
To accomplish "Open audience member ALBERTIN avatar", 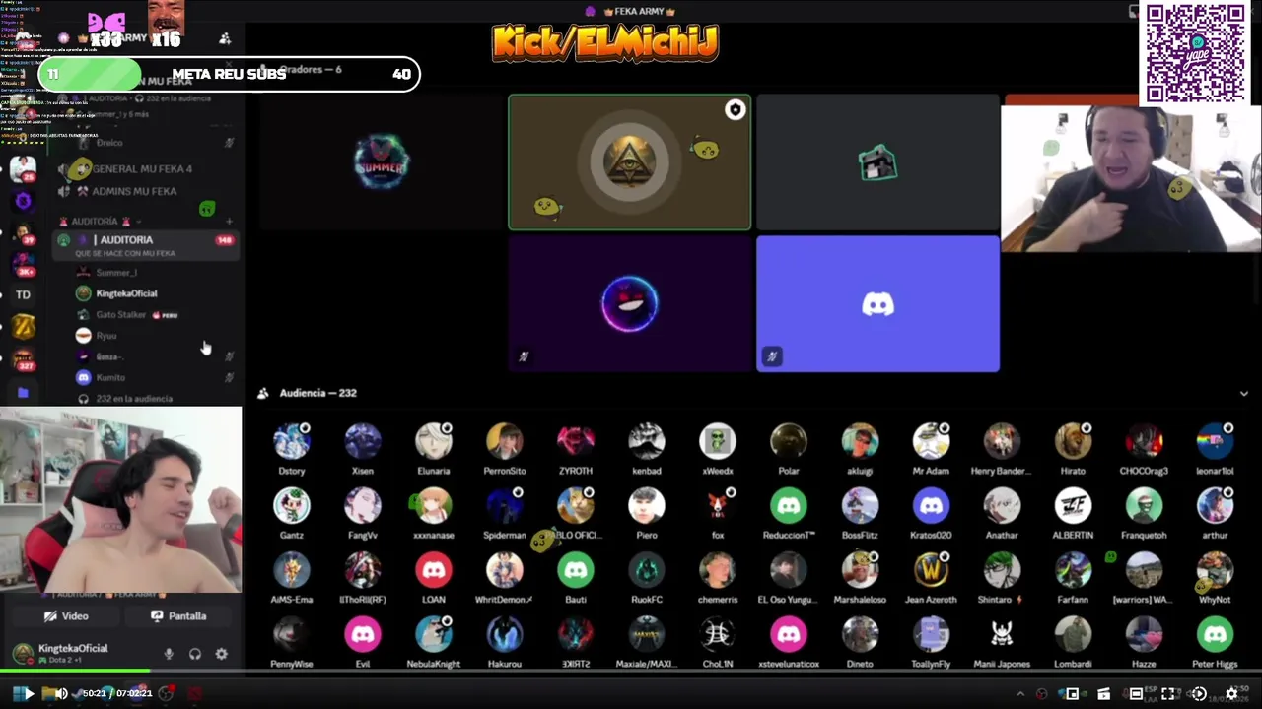I will point(1073,506).
